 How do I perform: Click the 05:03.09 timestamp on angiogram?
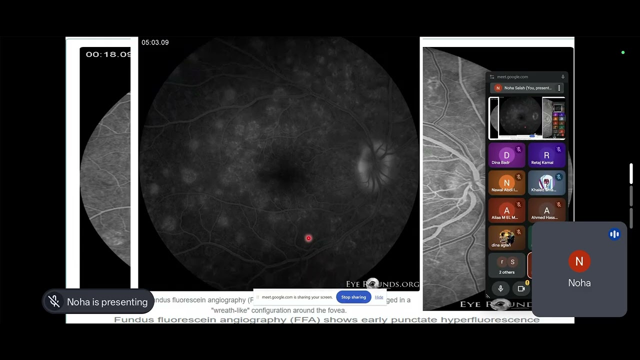coord(155,42)
